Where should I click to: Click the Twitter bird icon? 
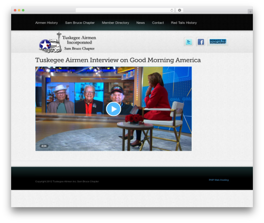[x=188, y=42]
